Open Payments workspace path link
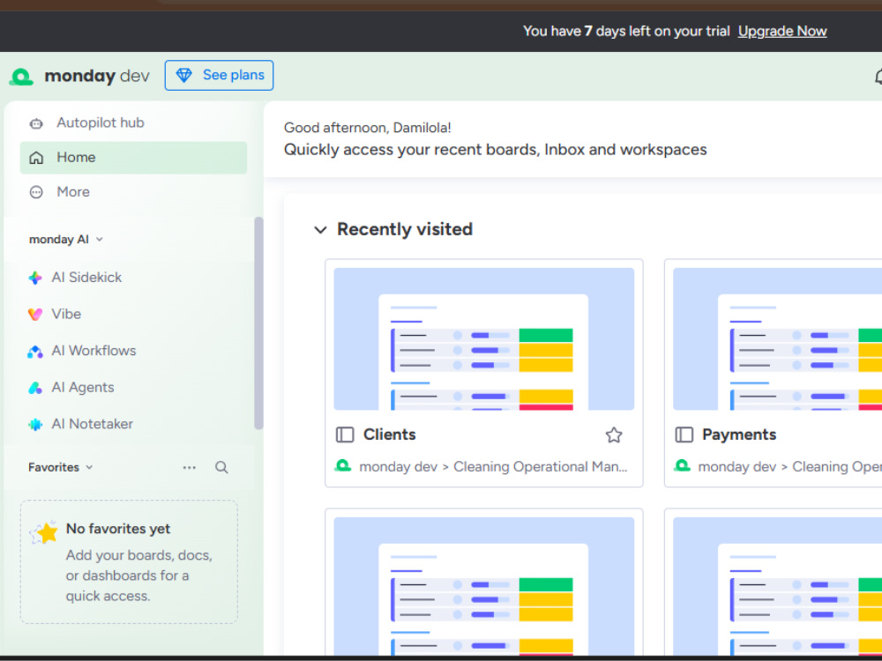The width and height of the screenshot is (882, 661). click(x=789, y=467)
